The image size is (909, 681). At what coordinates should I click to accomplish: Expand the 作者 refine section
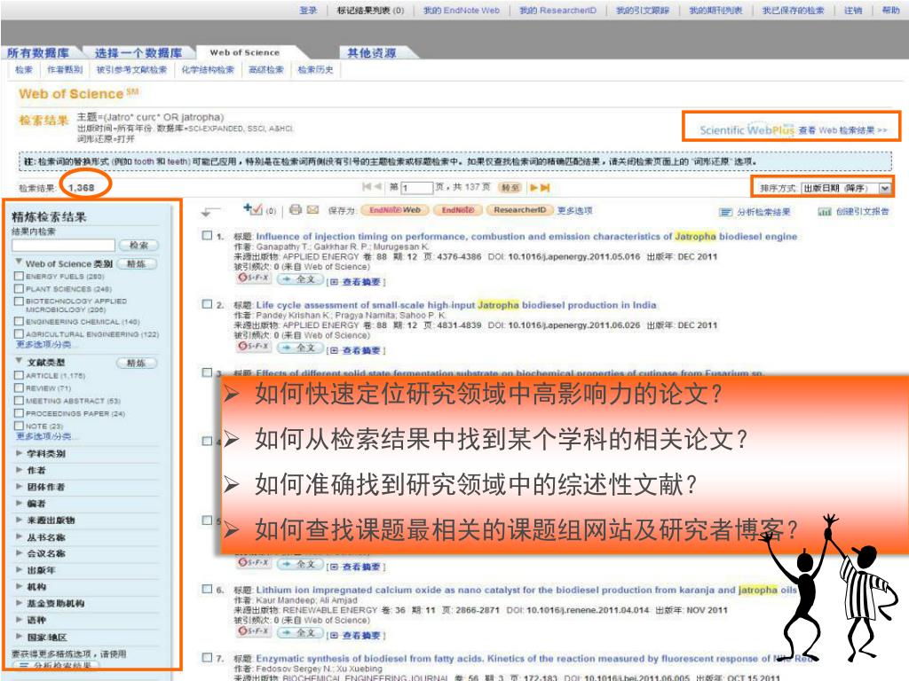coord(20,470)
